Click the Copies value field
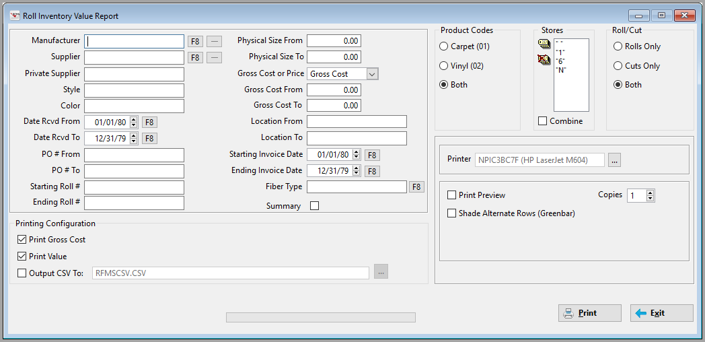 click(636, 195)
